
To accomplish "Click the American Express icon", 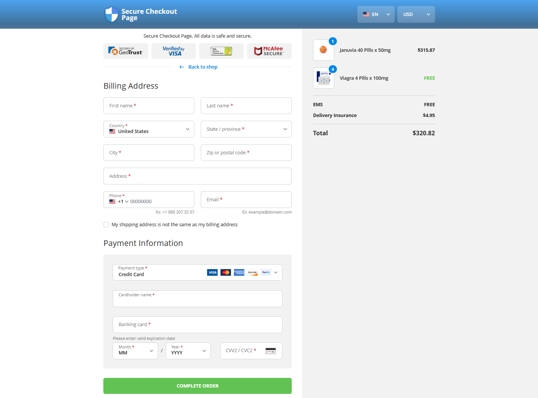I will pyautogui.click(x=239, y=272).
